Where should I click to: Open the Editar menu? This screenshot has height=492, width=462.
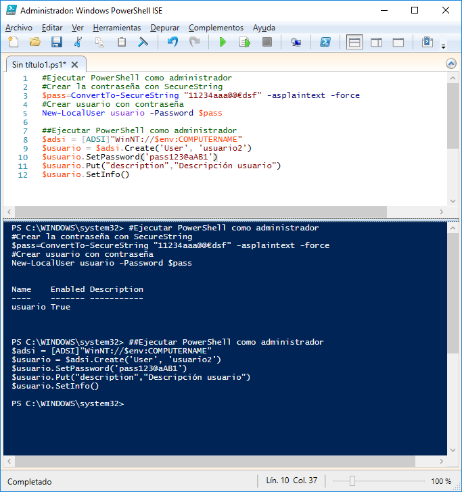[x=52, y=28]
